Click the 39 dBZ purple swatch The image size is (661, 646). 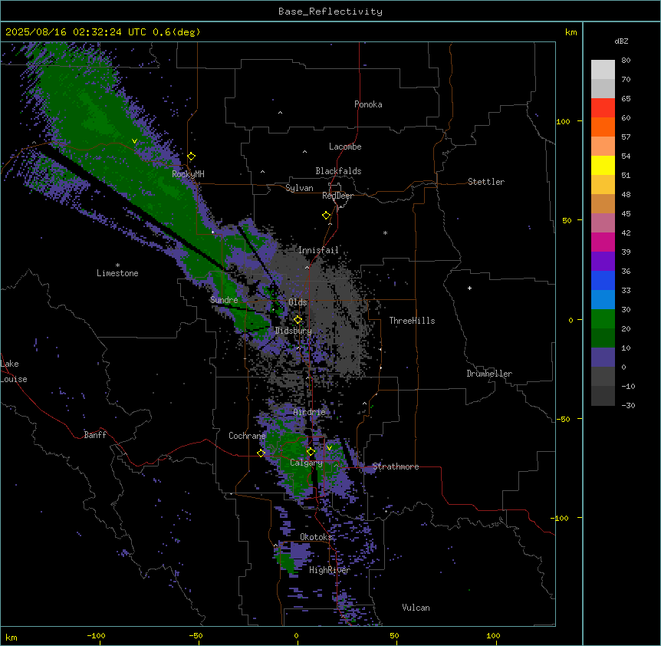[603, 262]
